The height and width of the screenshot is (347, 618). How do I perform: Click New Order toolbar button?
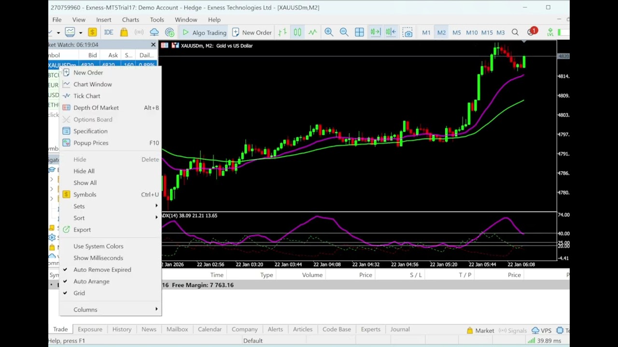pos(252,32)
